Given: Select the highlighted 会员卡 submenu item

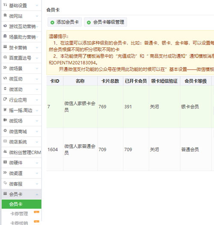Looking at the screenshot, I should pos(21,204).
